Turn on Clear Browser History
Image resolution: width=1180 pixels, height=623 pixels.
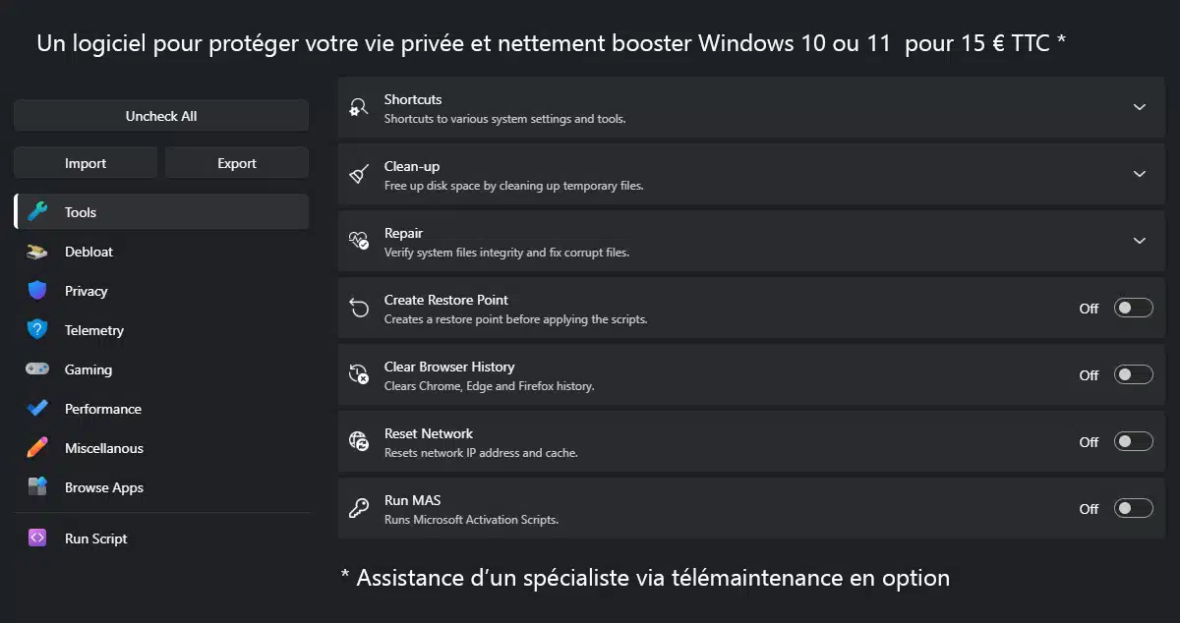(1132, 374)
